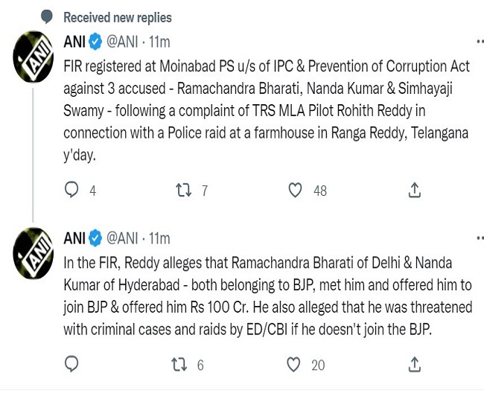Open the @ANI handle on first tweet
The height and width of the screenshot is (402, 484).
124,40
